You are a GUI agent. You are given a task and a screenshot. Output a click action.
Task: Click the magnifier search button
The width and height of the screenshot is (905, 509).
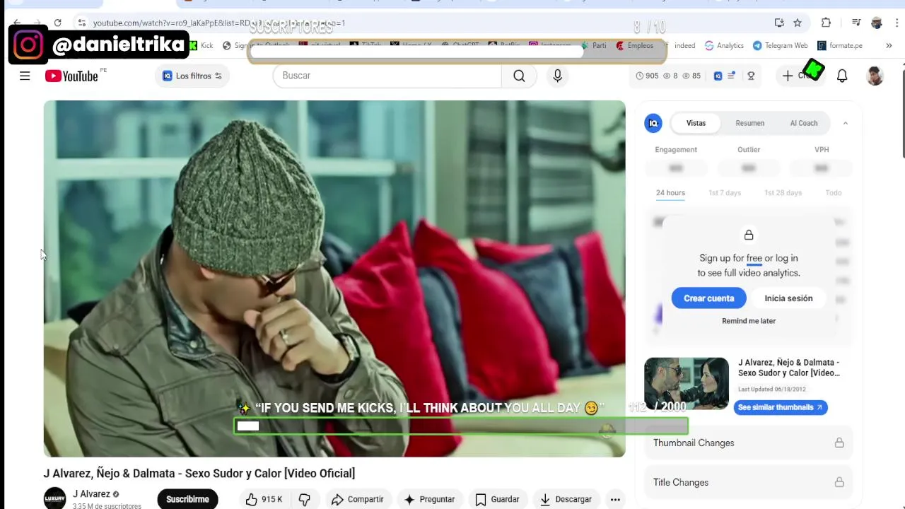tap(519, 76)
